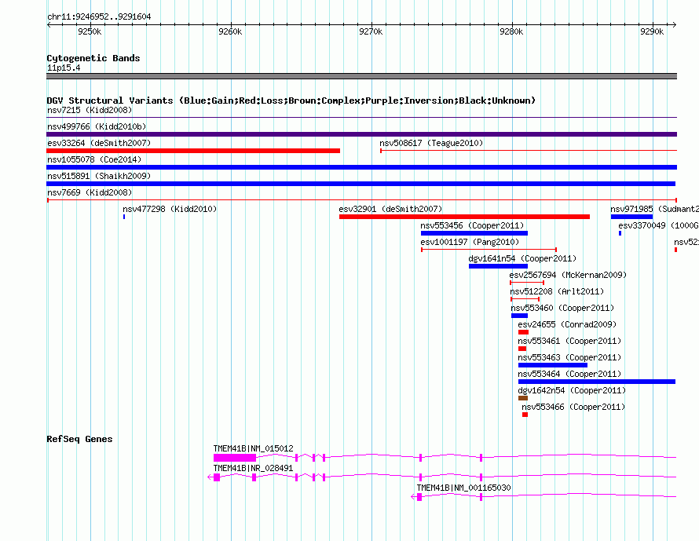Open transcript TMEM41B|NM_015012 label
Image resolution: width=699 pixels, height=541 pixels.
[253, 448]
